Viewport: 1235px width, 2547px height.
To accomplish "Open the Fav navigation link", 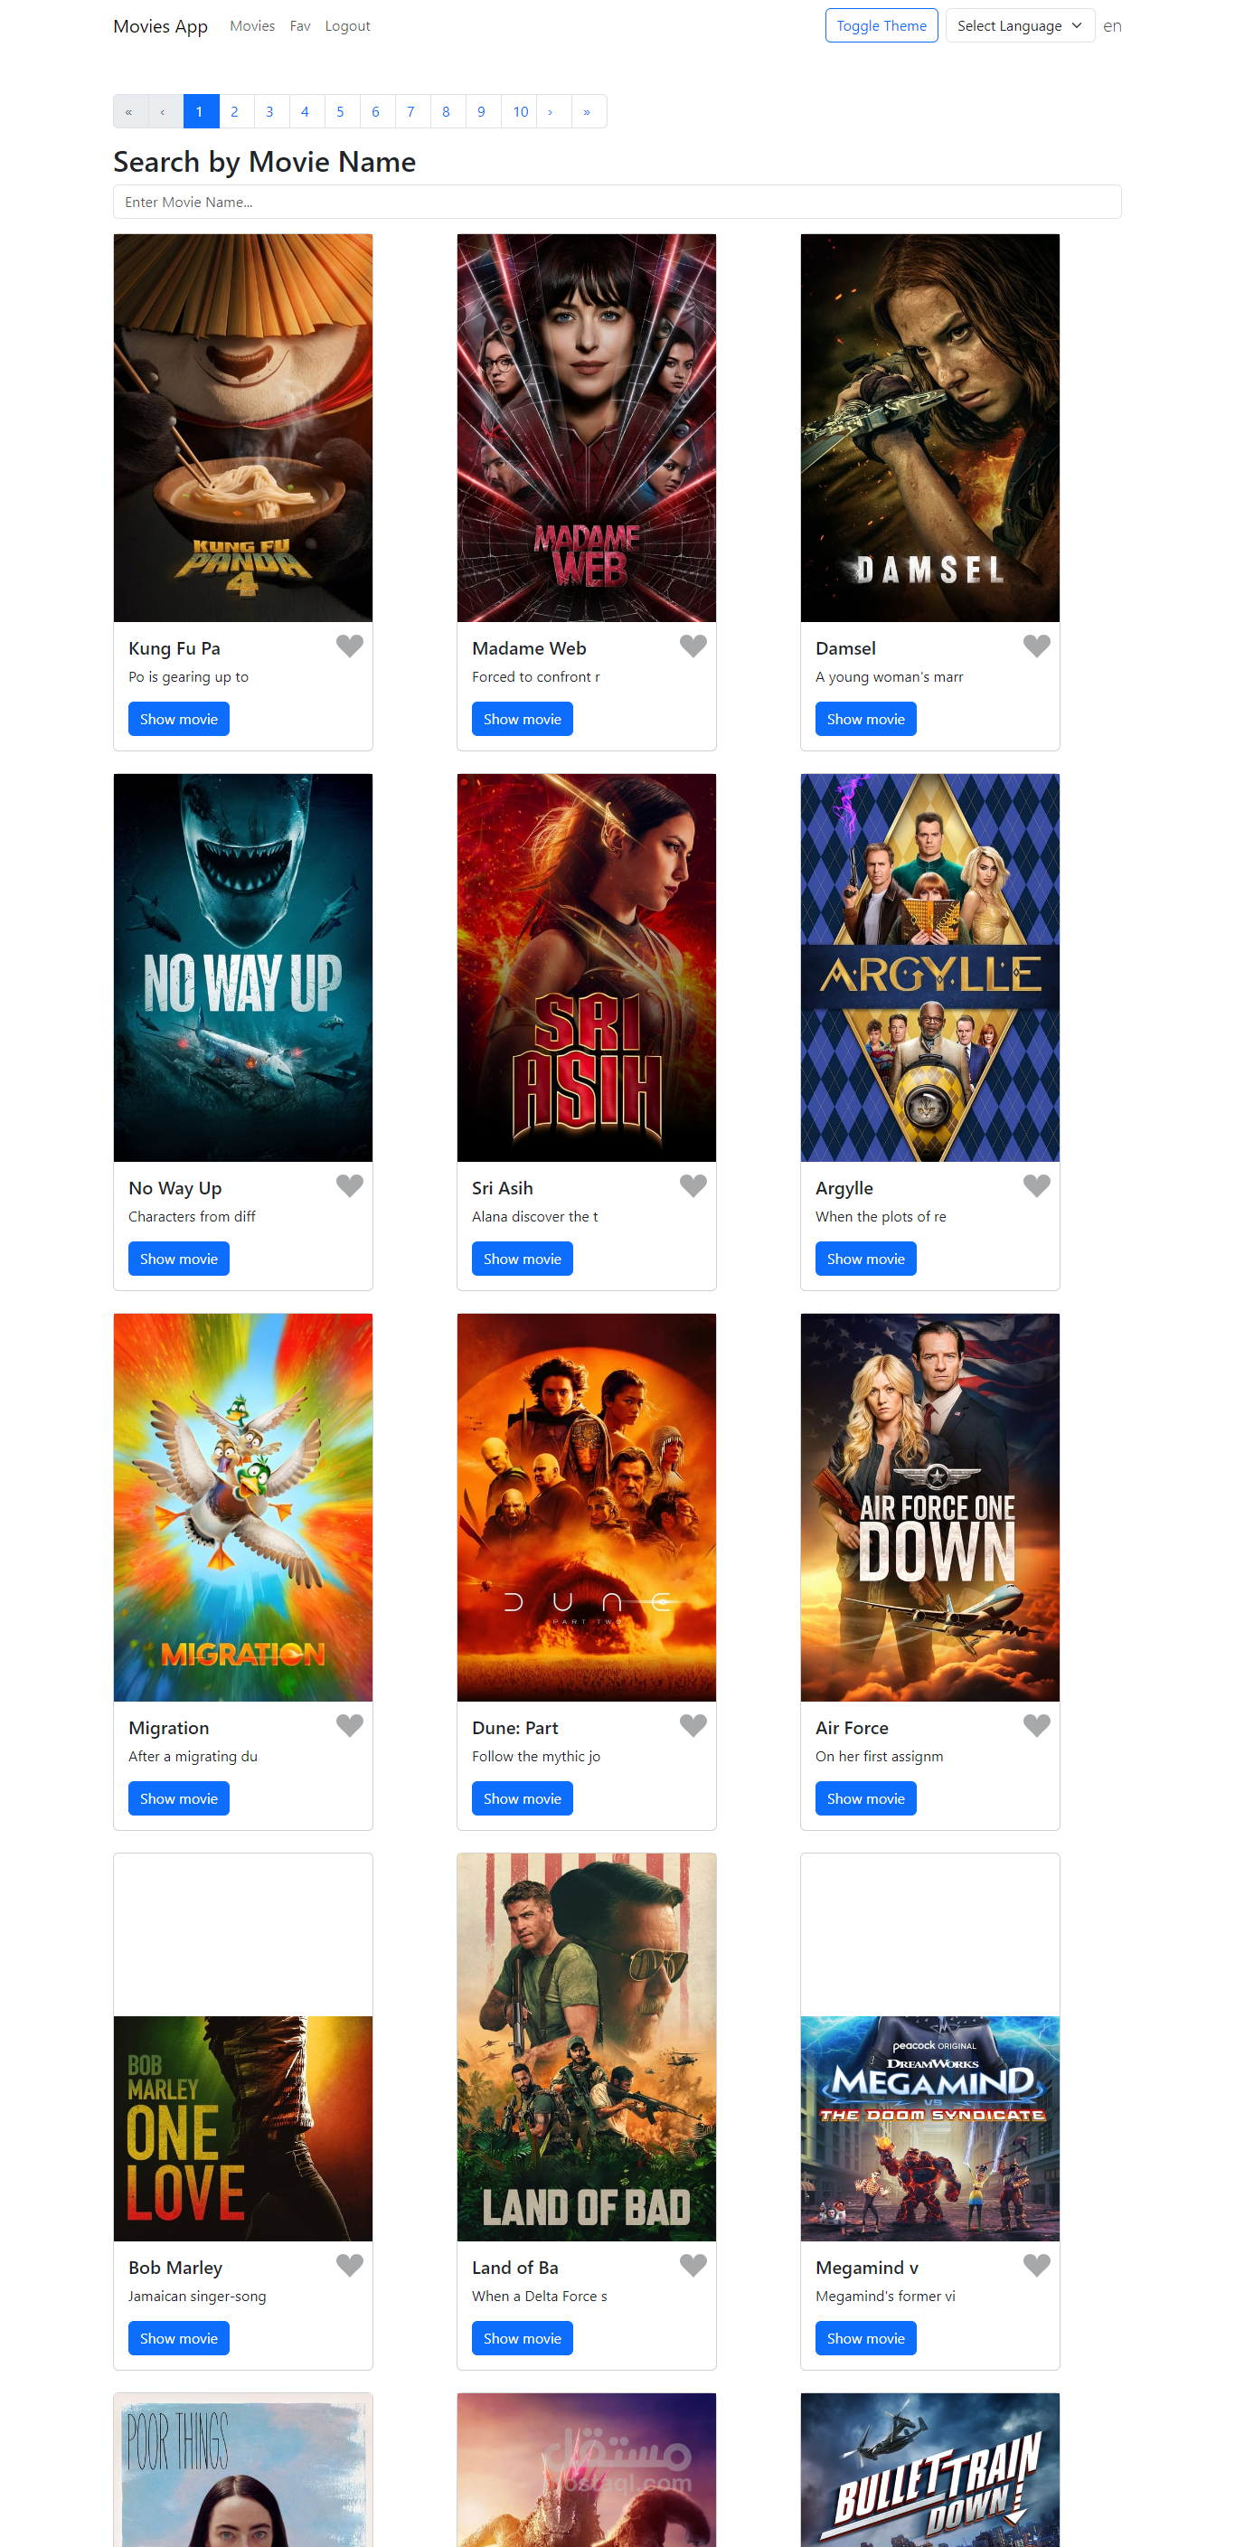I will pos(299,25).
